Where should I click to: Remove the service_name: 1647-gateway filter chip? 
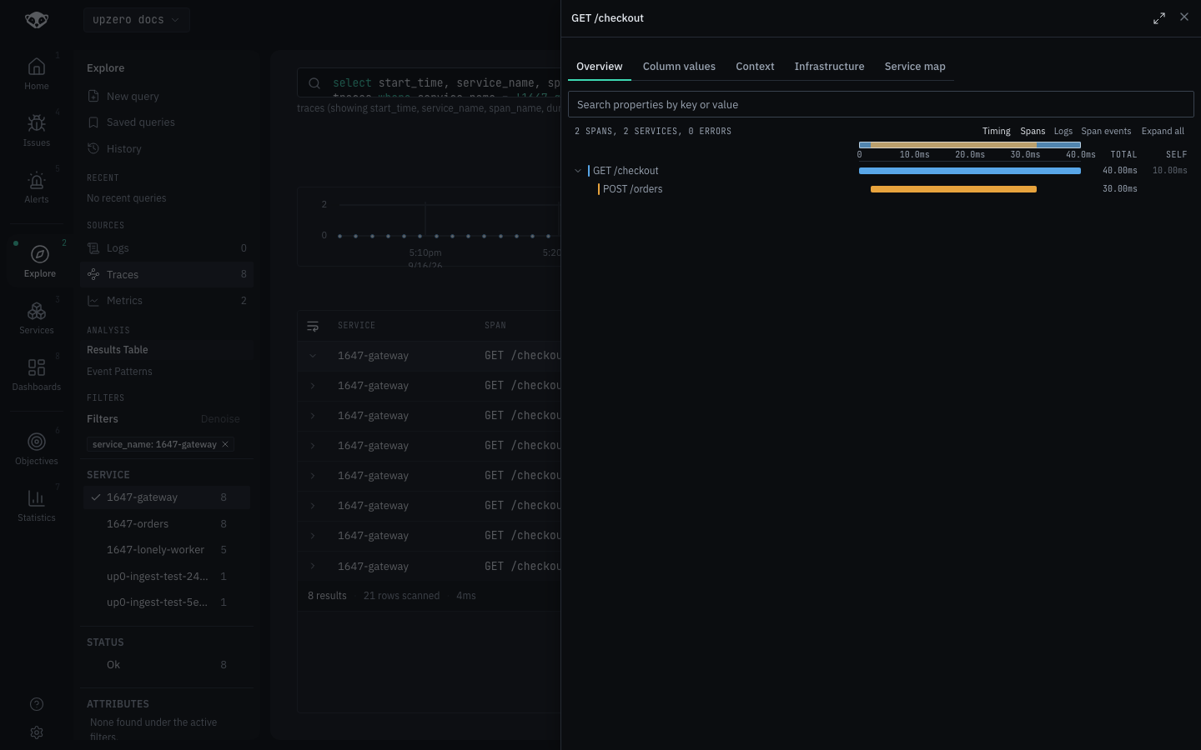tap(225, 444)
